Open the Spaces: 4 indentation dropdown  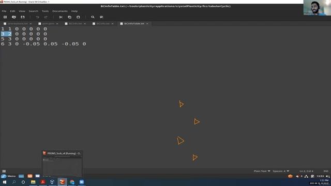281,171
